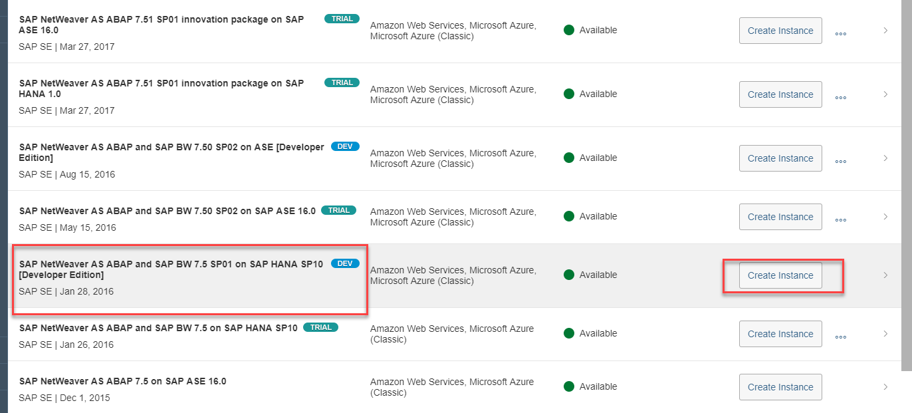Image resolution: width=912 pixels, height=413 pixels.
Task: Expand details arrow for the Aug 15, 2016 entry
Action: coord(885,158)
